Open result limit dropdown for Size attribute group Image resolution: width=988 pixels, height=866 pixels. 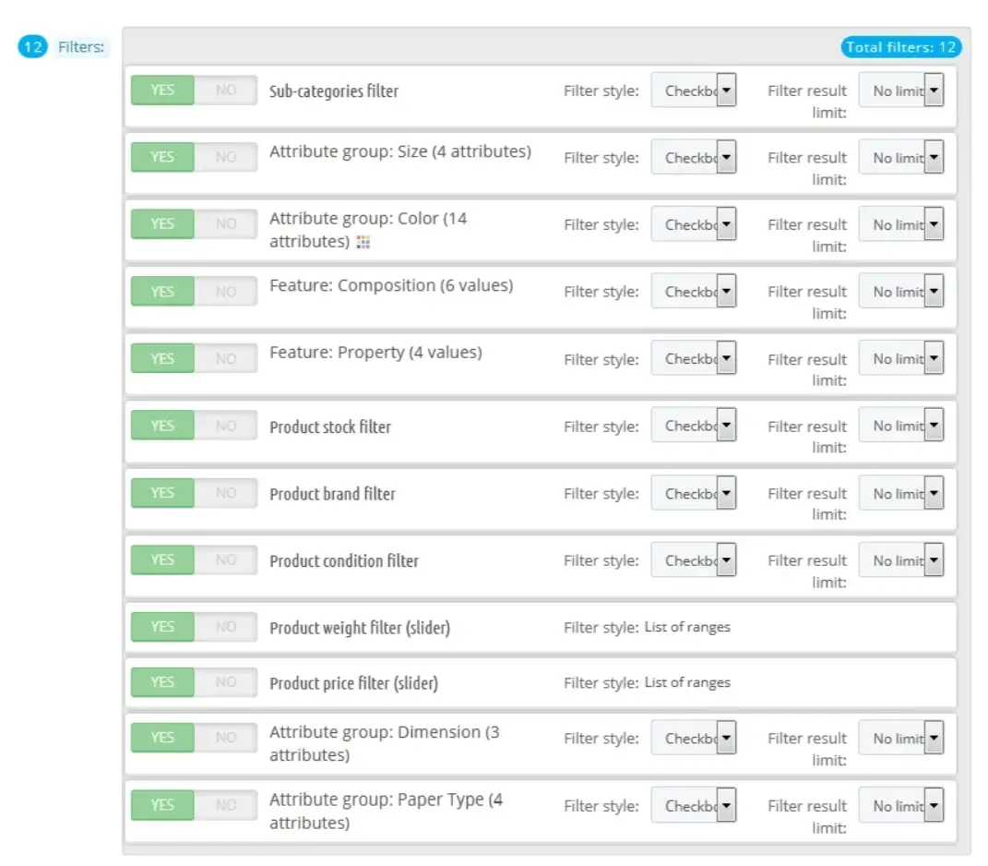coord(902,157)
